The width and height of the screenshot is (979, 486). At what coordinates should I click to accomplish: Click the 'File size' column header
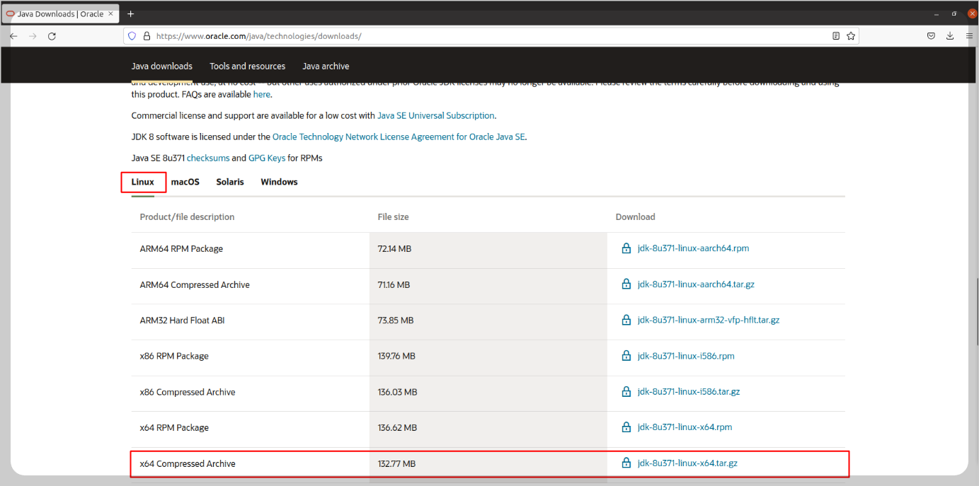pos(394,217)
